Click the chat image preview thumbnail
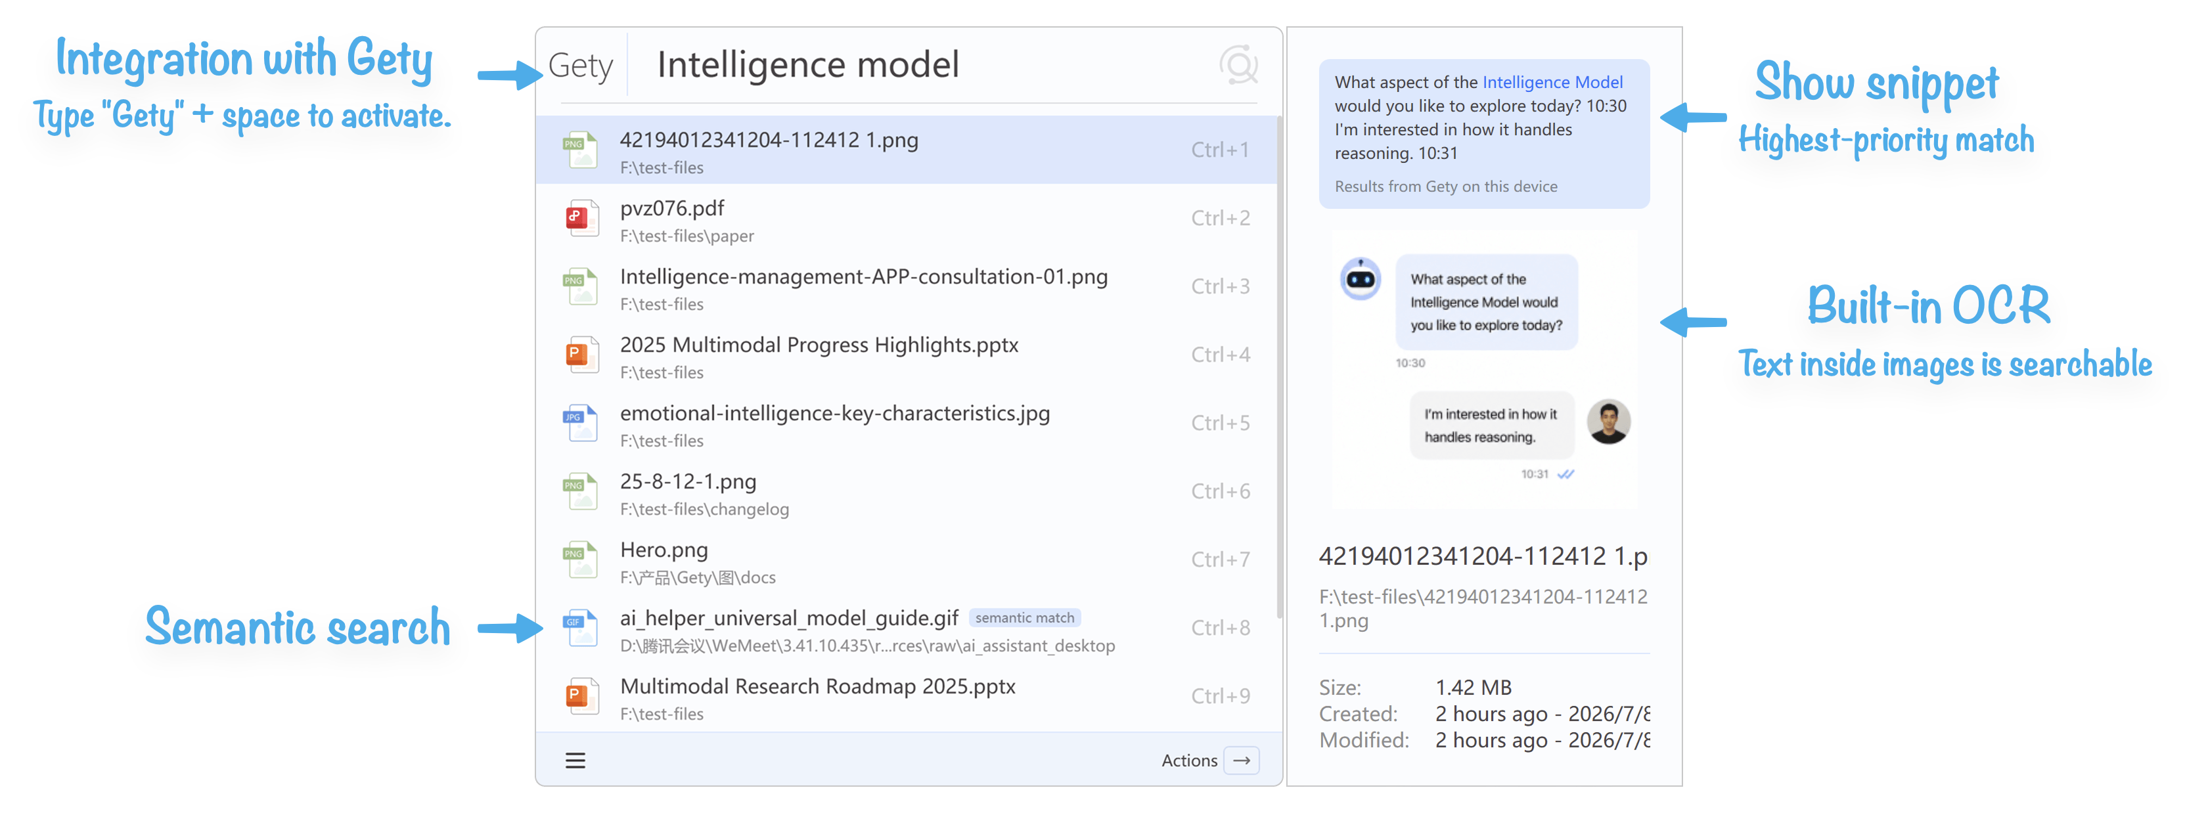The height and width of the screenshot is (813, 2185). 1483,370
